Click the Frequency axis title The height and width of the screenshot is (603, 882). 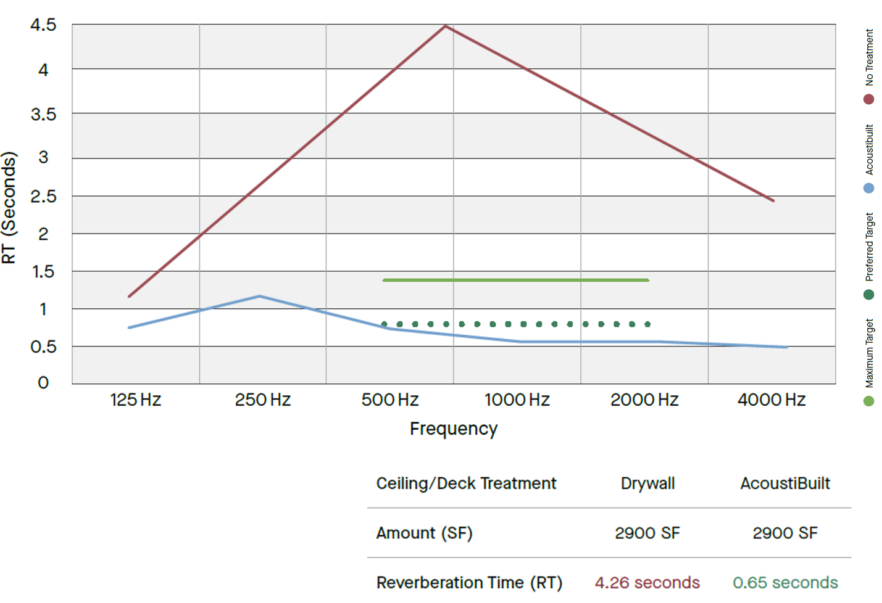tap(454, 429)
